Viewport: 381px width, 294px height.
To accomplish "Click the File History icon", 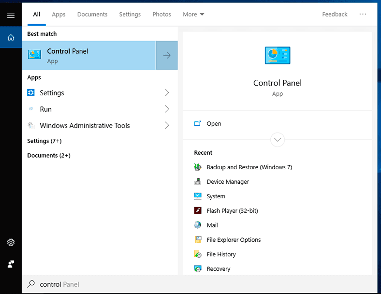I will 198,254.
